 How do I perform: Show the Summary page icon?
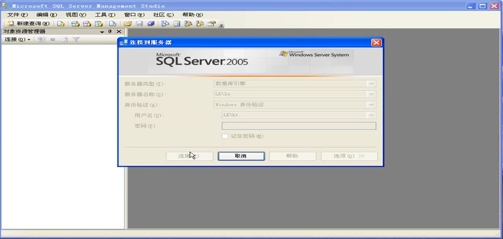click(x=177, y=24)
